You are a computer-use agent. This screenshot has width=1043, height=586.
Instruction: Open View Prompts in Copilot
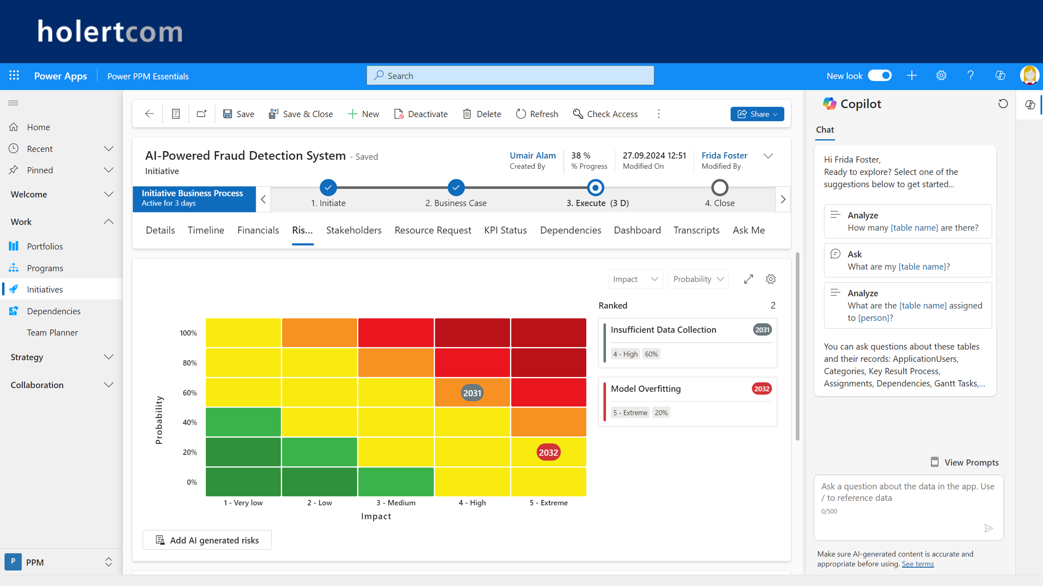point(964,462)
